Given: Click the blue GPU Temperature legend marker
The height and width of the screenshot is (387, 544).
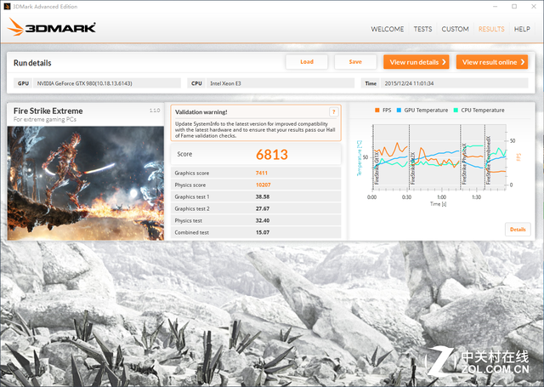Looking at the screenshot, I should point(399,110).
